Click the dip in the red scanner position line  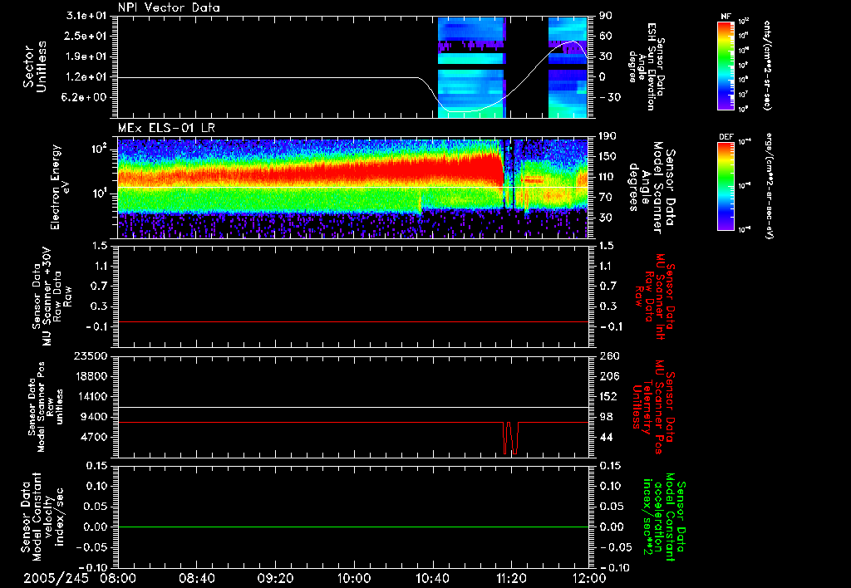(510, 440)
